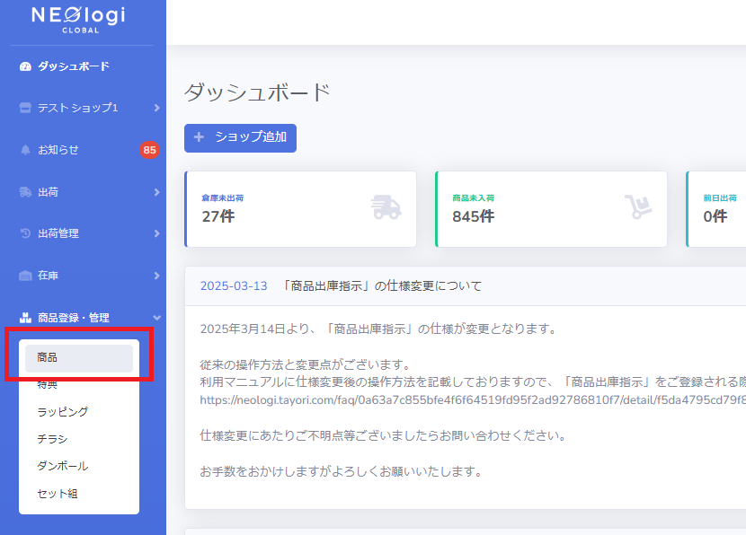Click the line お手数をおかけしますがよろしくお願いいたします。
This screenshot has height=535, width=746.
(x=342, y=472)
